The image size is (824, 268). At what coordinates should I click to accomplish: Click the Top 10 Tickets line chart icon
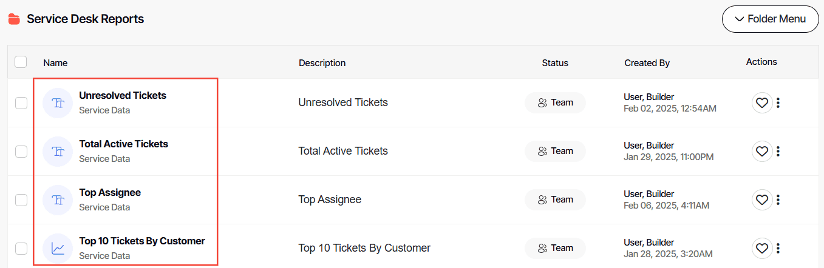coord(58,249)
